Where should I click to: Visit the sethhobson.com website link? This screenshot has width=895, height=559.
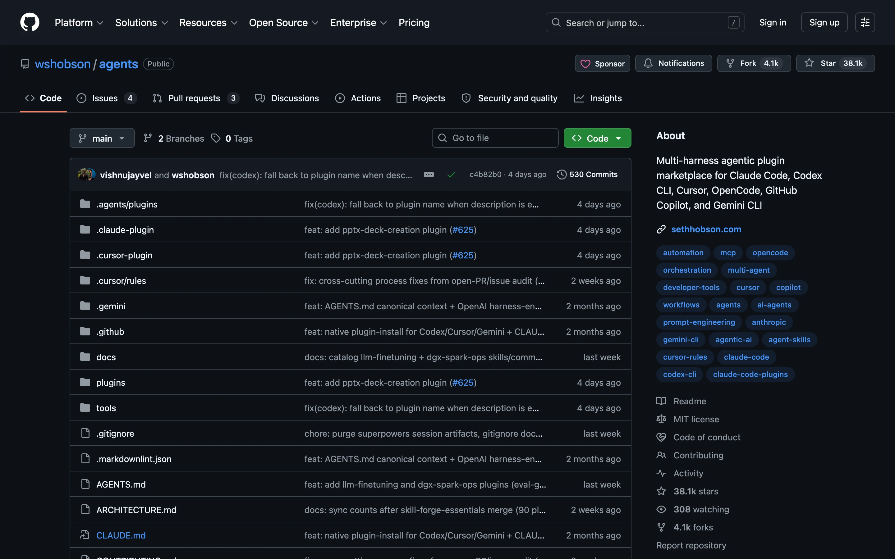[706, 229]
